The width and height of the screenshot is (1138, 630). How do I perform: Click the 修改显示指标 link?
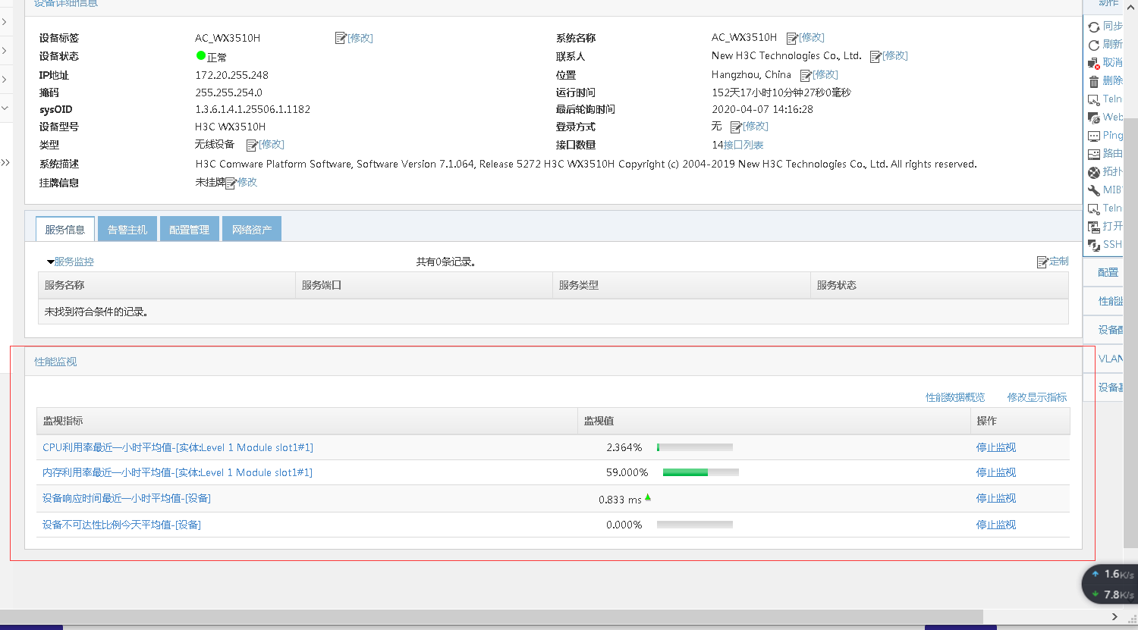click(1037, 397)
